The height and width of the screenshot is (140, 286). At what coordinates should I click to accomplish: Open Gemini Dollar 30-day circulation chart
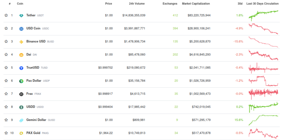(x=263, y=120)
